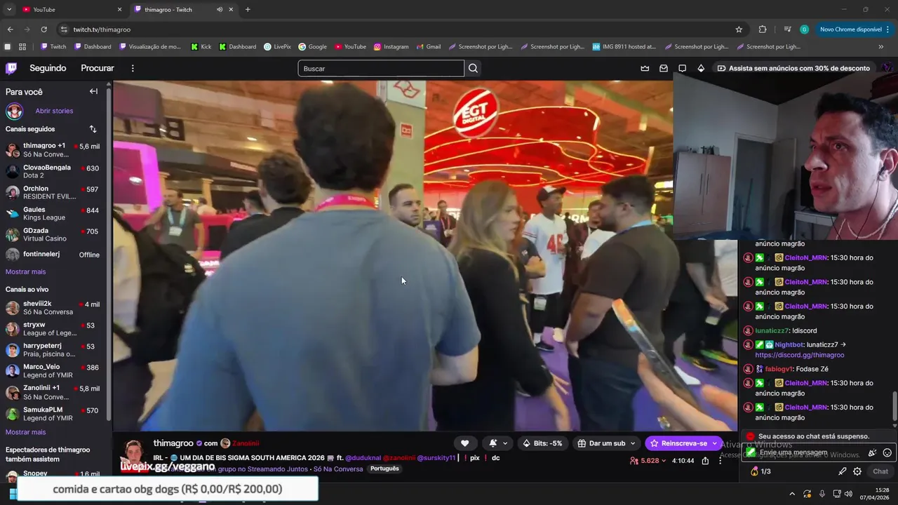
Task: Open the inbox notifications icon
Action: [664, 68]
